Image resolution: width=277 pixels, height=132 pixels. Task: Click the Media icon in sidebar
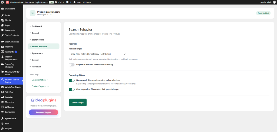coord(2,20)
